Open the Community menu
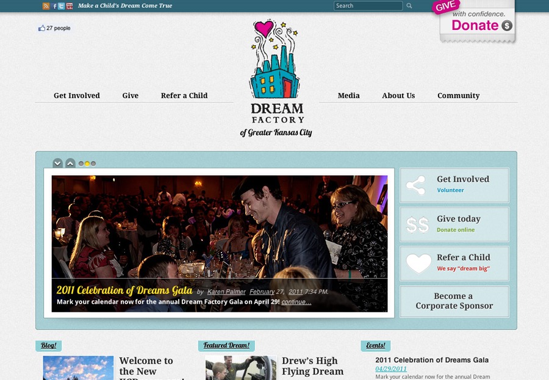This screenshot has height=380, width=549. click(458, 95)
